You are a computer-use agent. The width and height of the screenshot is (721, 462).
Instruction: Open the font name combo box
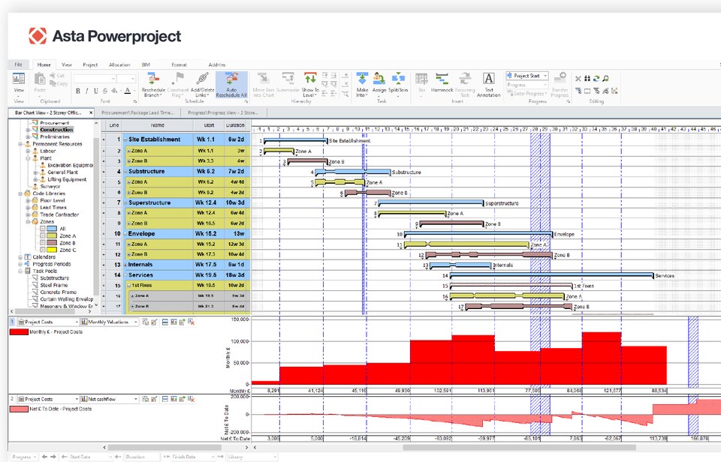point(95,79)
